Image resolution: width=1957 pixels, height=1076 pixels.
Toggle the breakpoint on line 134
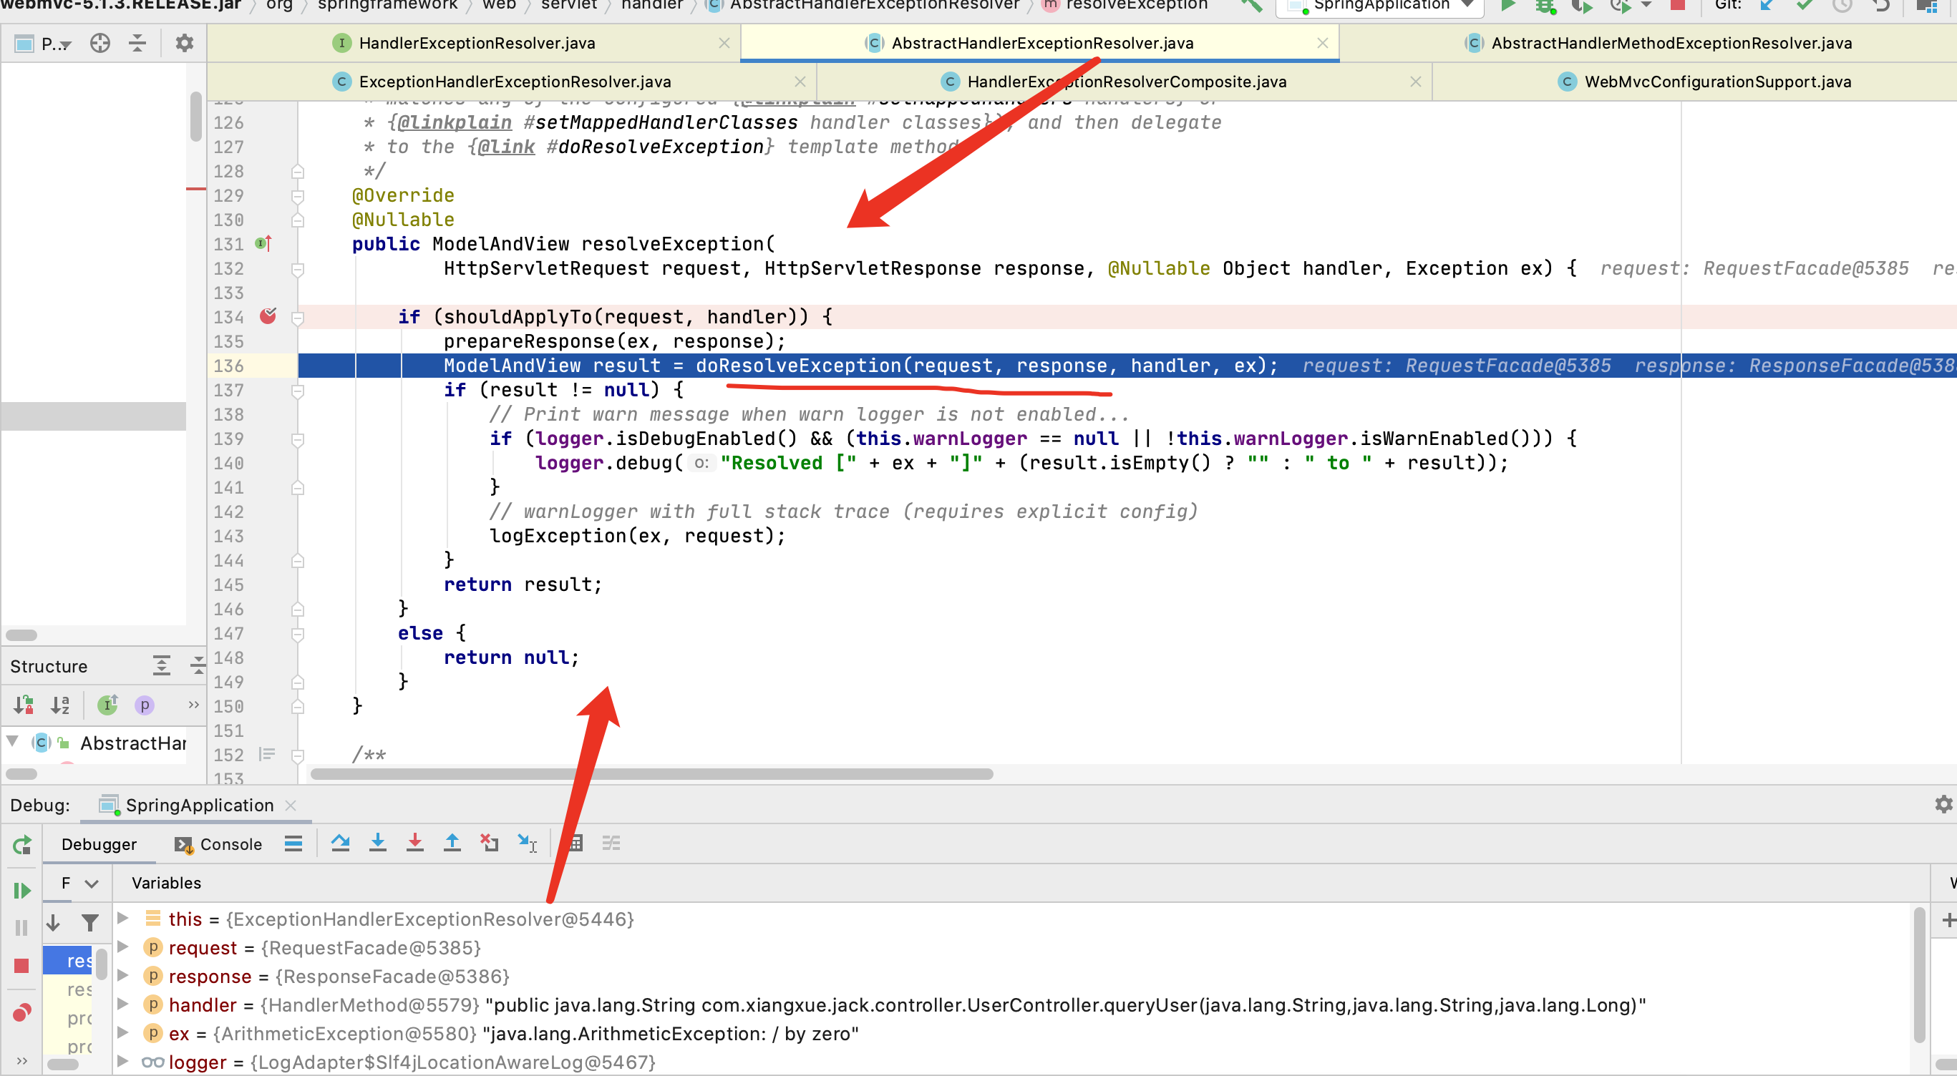(268, 317)
